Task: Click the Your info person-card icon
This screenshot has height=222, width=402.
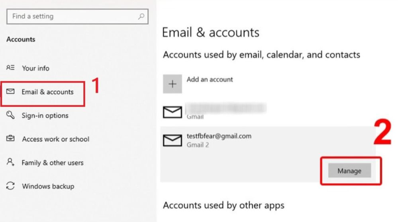Action: [11, 68]
